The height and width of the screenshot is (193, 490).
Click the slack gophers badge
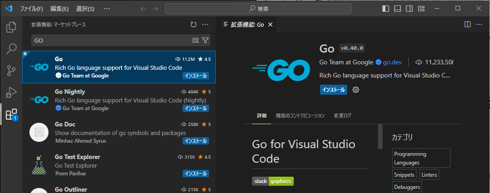[x=273, y=181]
